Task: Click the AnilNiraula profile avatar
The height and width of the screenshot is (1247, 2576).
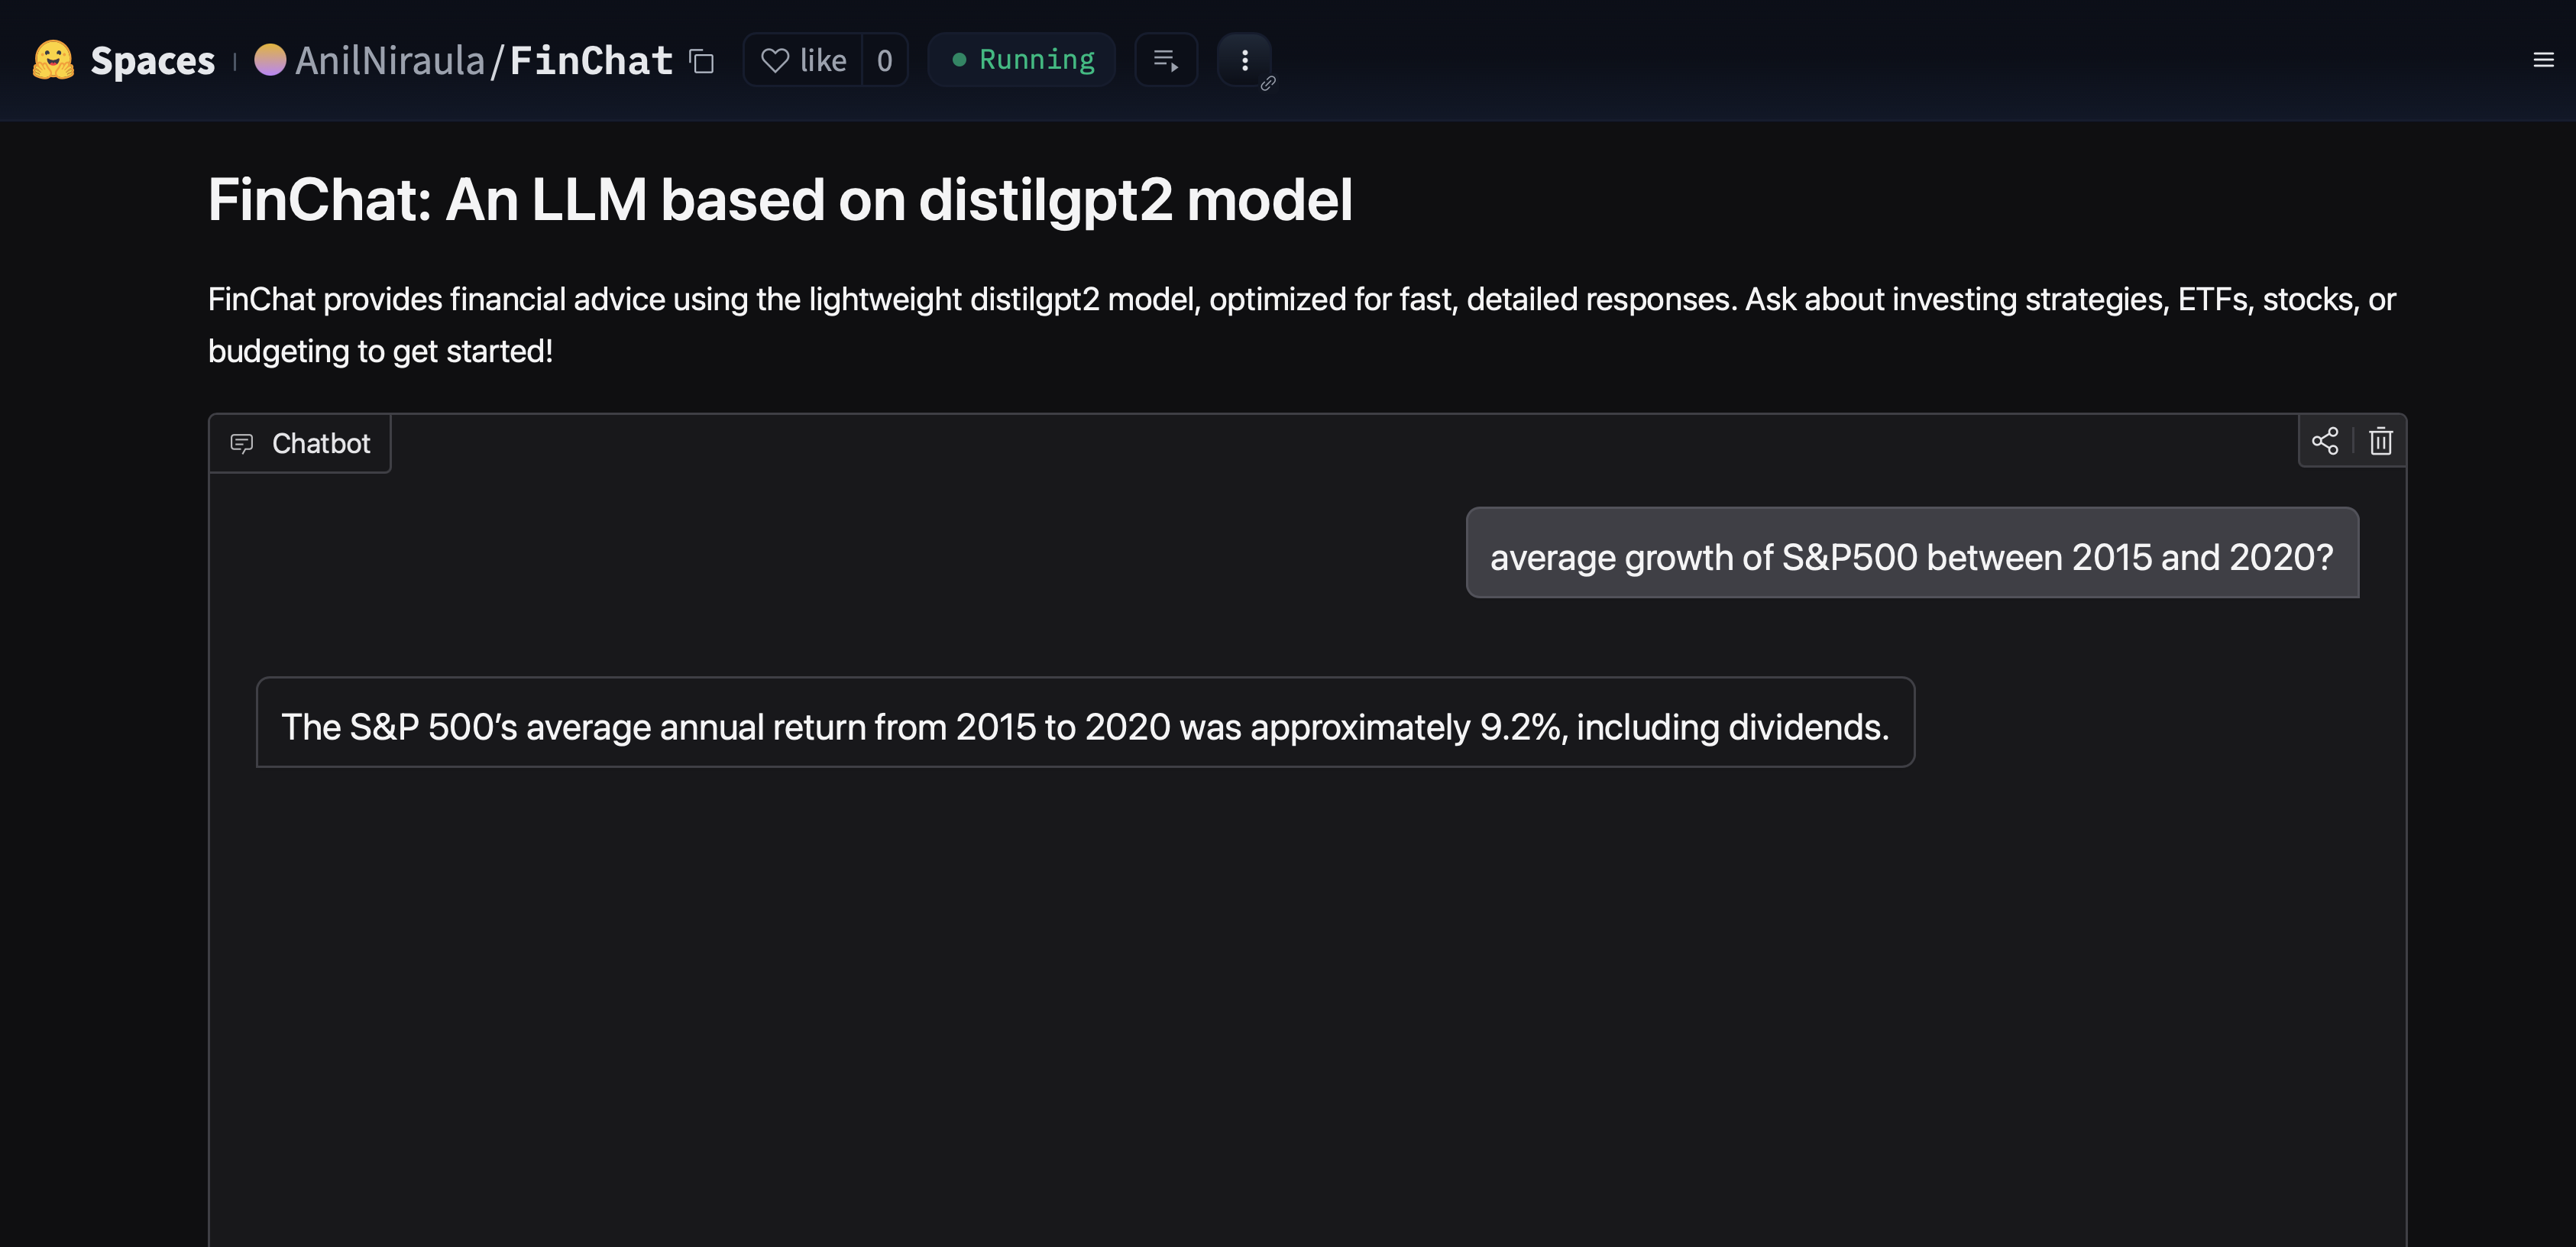Action: pyautogui.click(x=269, y=60)
